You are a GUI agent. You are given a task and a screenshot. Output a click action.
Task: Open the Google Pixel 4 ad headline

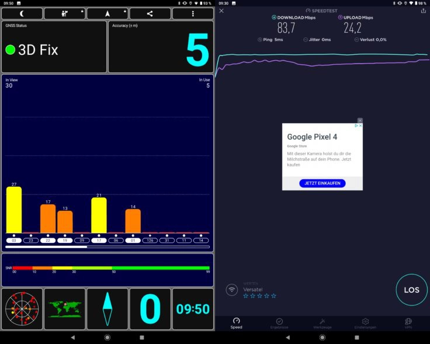click(x=312, y=137)
